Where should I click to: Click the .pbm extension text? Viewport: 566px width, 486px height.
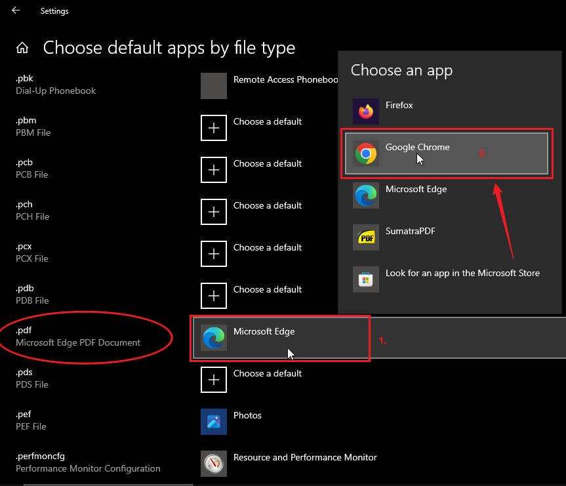click(26, 120)
